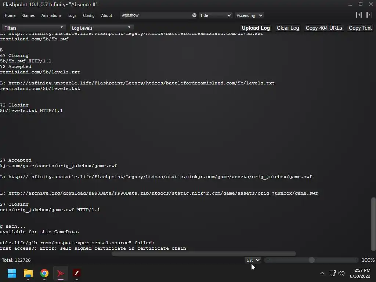Image resolution: width=376 pixels, height=282 pixels.
Task: Click the horizontal log scrollbar
Action: pyautogui.click(x=203, y=253)
